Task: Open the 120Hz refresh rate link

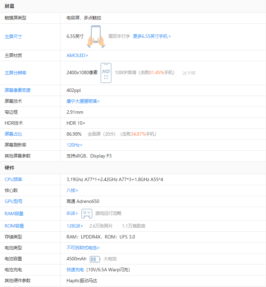Action: 75,145
